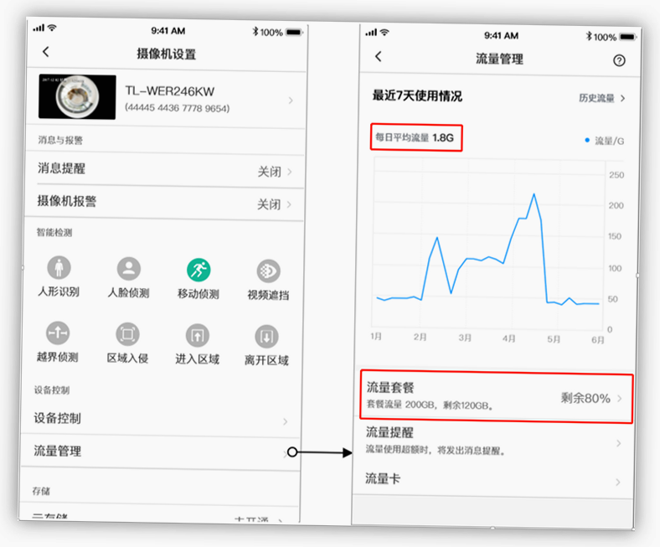The image size is (660, 547).
Task: Select the 离开区域 detection icon
Action: click(x=266, y=337)
